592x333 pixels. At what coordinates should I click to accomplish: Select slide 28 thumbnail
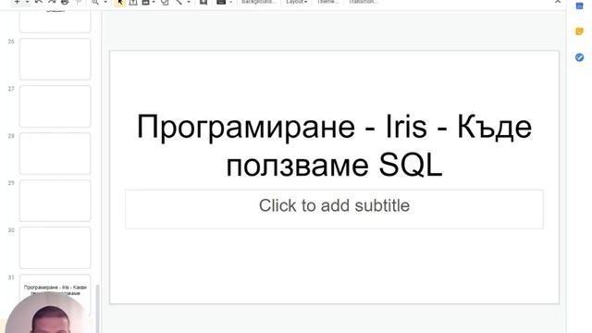[55, 154]
